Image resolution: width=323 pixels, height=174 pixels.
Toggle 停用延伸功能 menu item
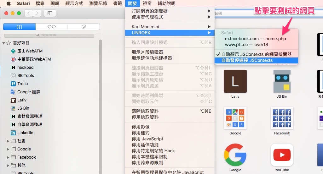[170, 145]
